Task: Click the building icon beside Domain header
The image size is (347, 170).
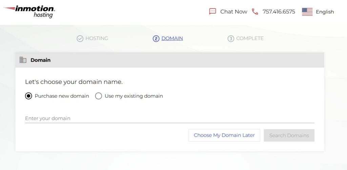Action: coord(23,60)
